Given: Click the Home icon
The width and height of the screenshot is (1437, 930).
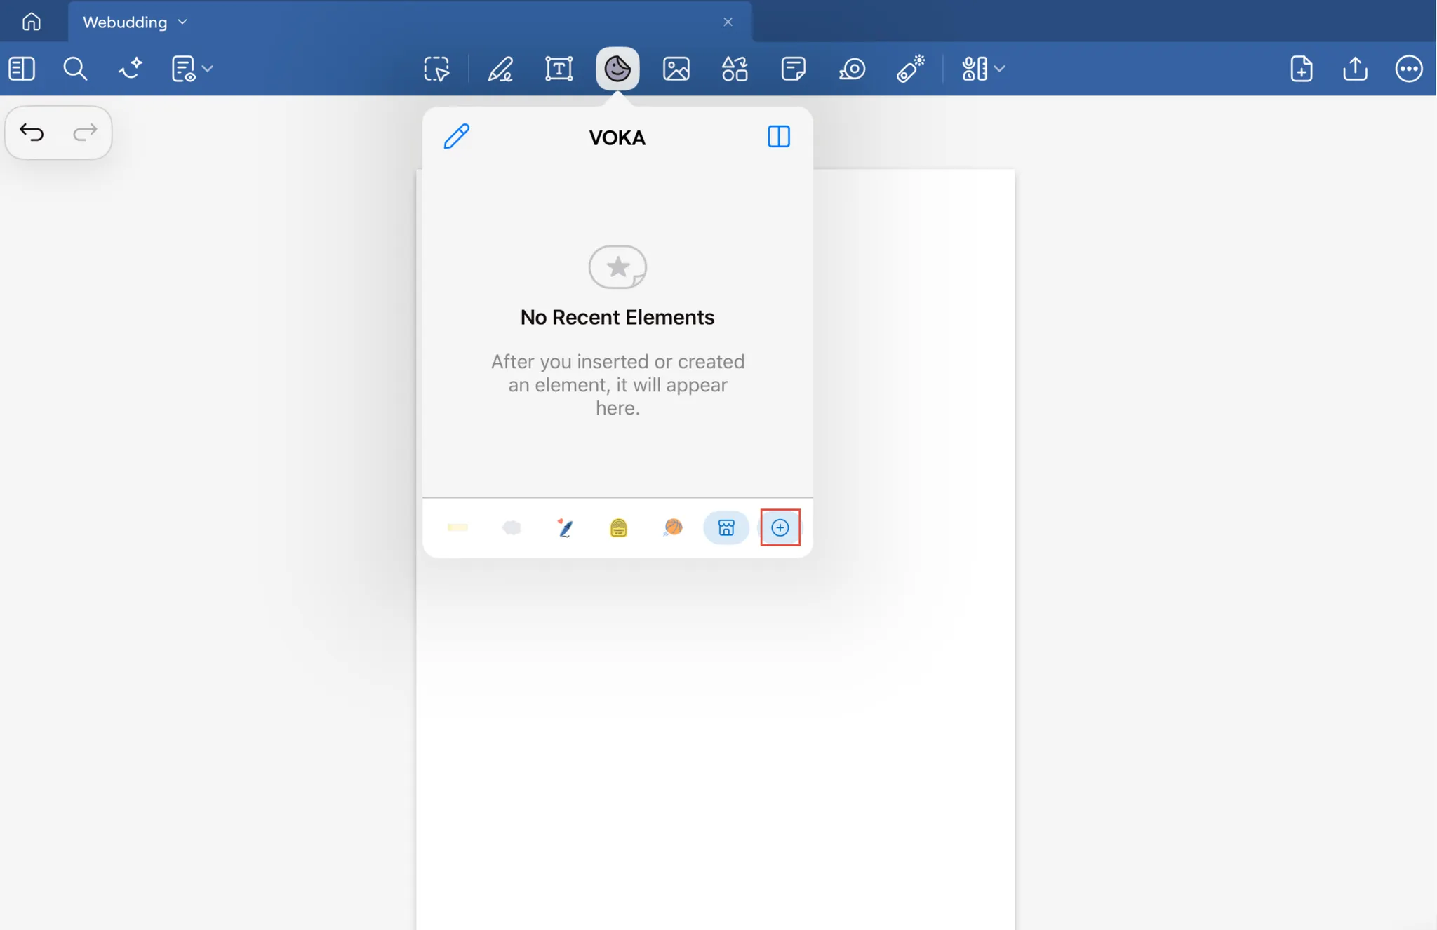Looking at the screenshot, I should tap(31, 22).
